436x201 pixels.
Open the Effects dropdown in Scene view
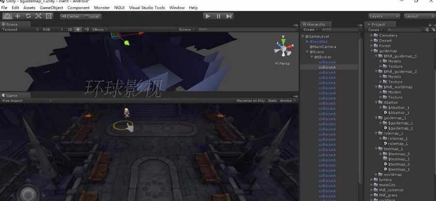coord(100,29)
